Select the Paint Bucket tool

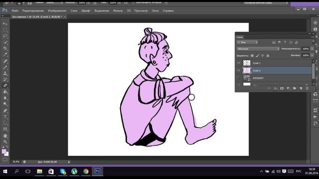pos(5,91)
